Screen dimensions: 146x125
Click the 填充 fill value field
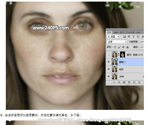142,47
